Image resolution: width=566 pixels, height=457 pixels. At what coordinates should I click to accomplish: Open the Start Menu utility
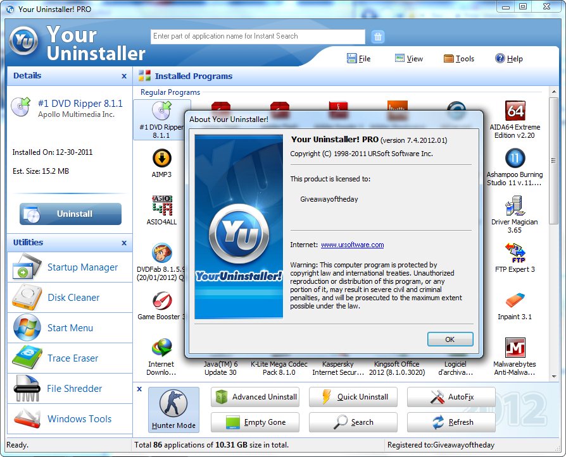(70, 327)
